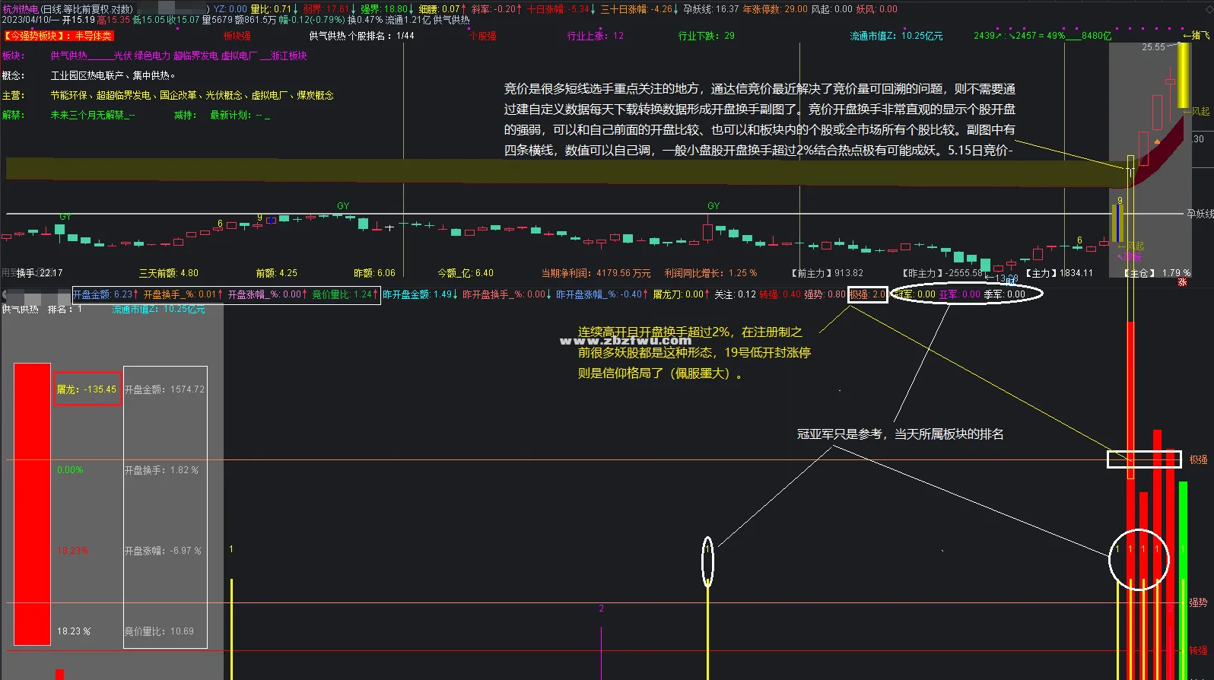Image resolution: width=1214 pixels, height=680 pixels.
Task: Click the 妖风: 0.00 value
Action: pos(877,9)
